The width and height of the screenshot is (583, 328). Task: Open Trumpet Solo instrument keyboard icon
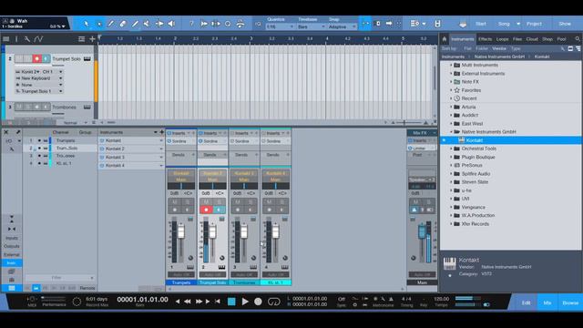(x=87, y=58)
